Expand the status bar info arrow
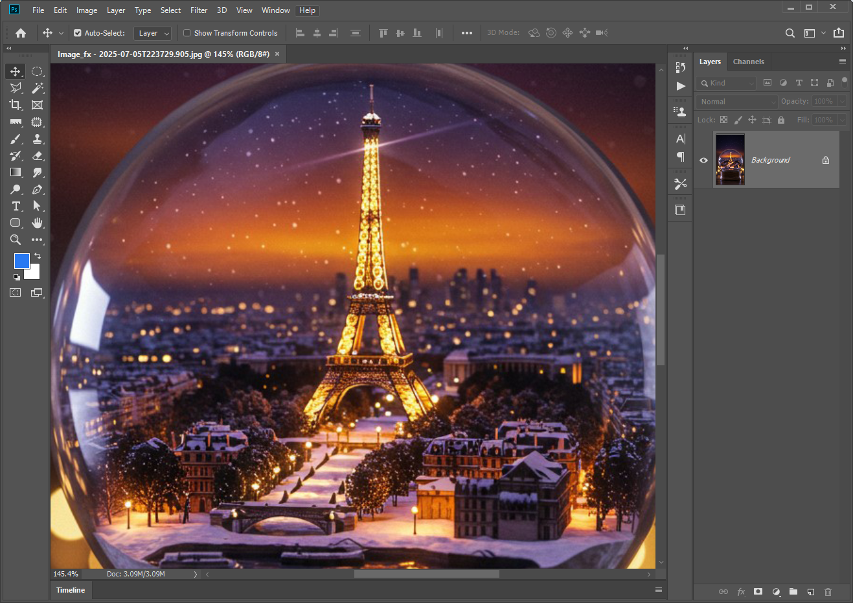 195,575
